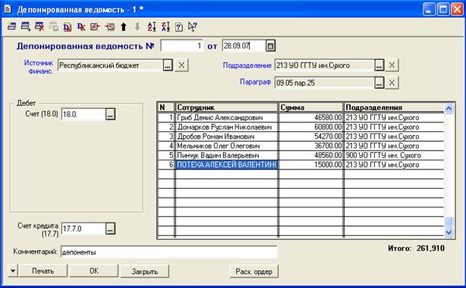
Task: Select employee Дробов Роман Иванович
Action: [x=227, y=137]
